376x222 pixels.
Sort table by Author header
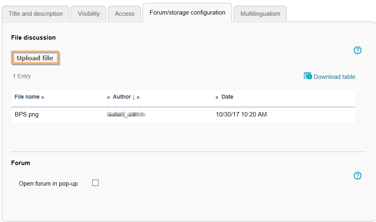point(122,97)
